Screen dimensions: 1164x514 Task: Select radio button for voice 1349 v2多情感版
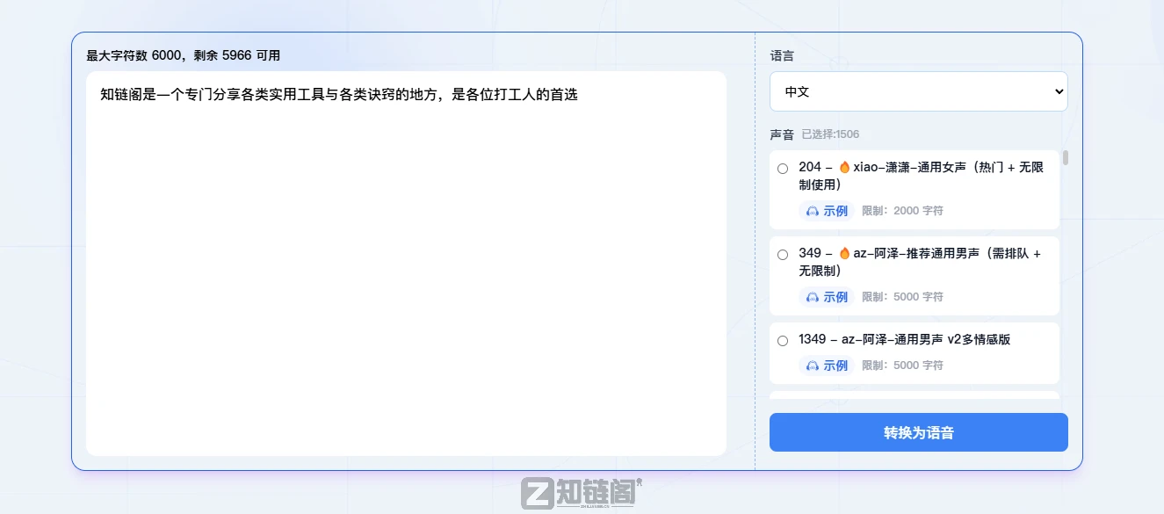[783, 341]
